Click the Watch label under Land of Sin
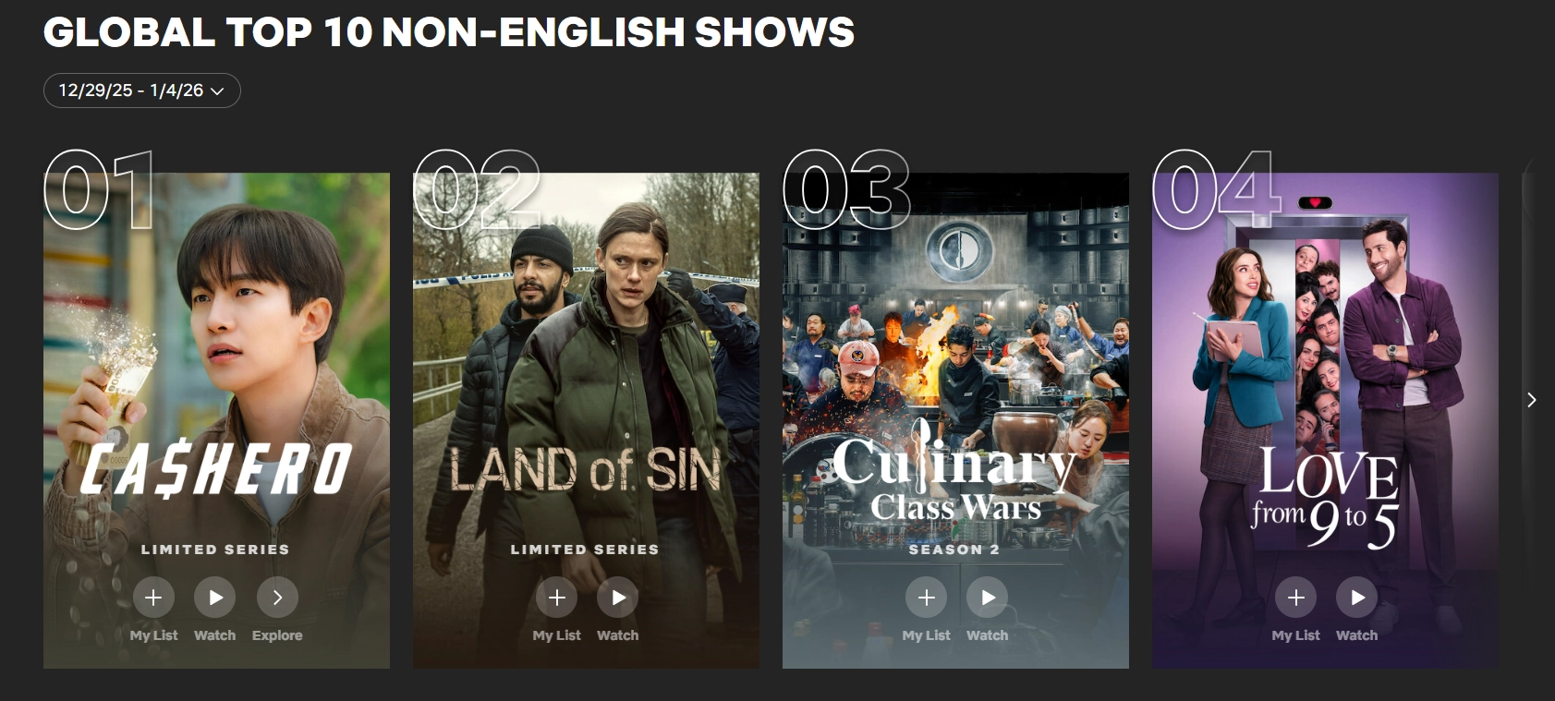The image size is (1555, 701). coord(618,635)
